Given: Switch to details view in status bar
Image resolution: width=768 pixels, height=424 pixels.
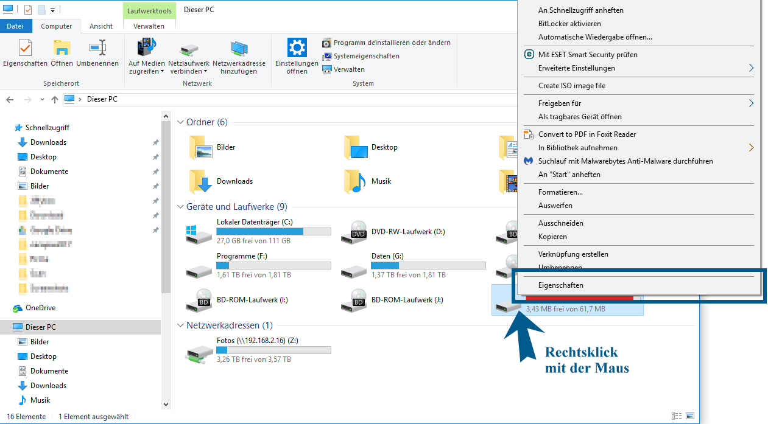Looking at the screenshot, I should pyautogui.click(x=677, y=417).
